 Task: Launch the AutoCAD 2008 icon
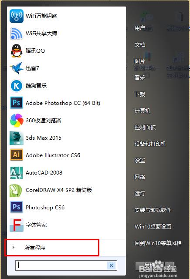[x=17, y=173]
